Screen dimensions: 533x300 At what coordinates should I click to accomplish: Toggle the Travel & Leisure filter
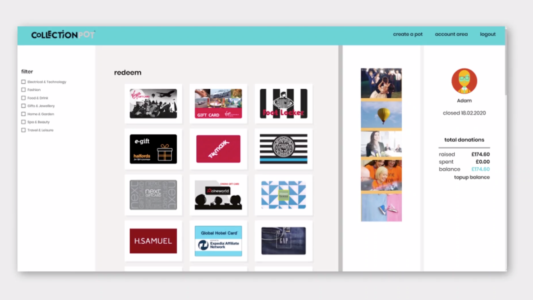24,130
